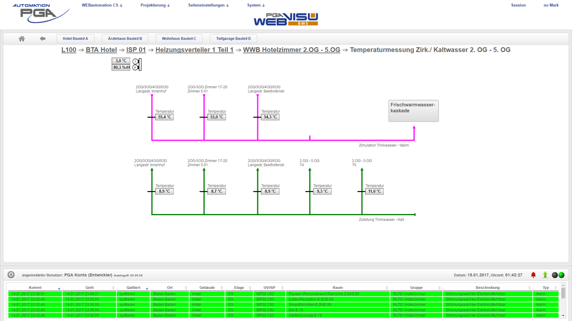Open the WEBautomation CS dropdown menu

[x=102, y=5]
